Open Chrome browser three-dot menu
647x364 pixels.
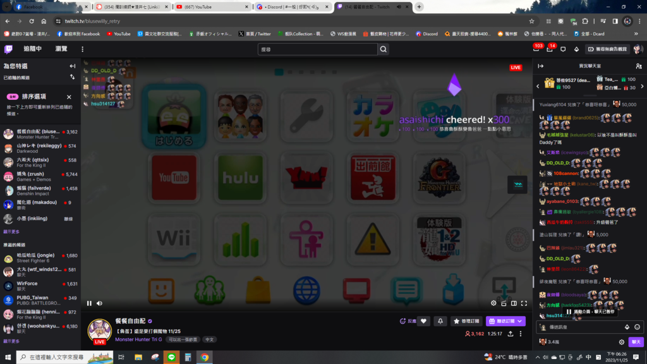click(x=639, y=21)
